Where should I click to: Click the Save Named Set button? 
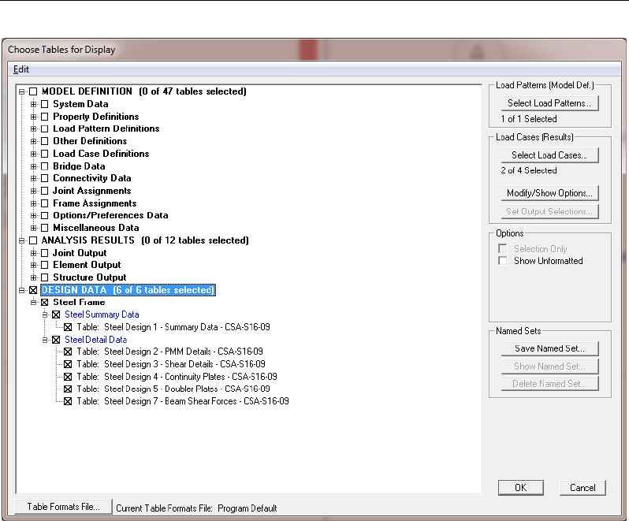(x=549, y=348)
